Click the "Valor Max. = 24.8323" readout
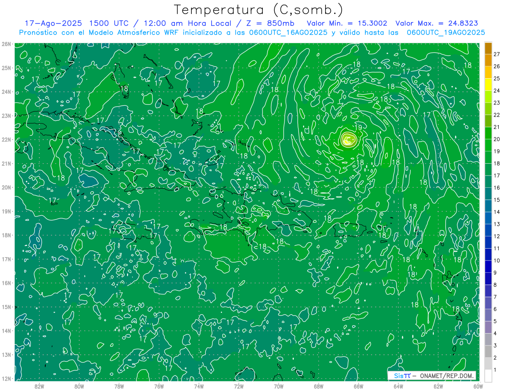 (437, 23)
